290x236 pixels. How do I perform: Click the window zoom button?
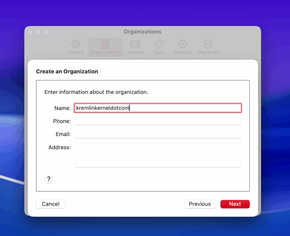tap(47, 32)
